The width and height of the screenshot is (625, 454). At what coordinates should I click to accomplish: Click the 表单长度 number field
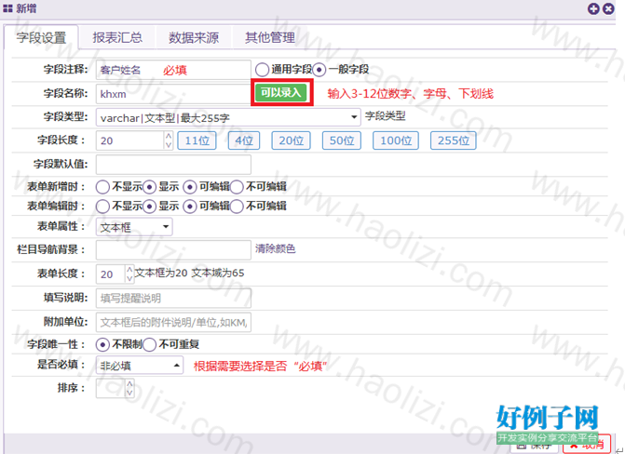pyautogui.click(x=111, y=274)
